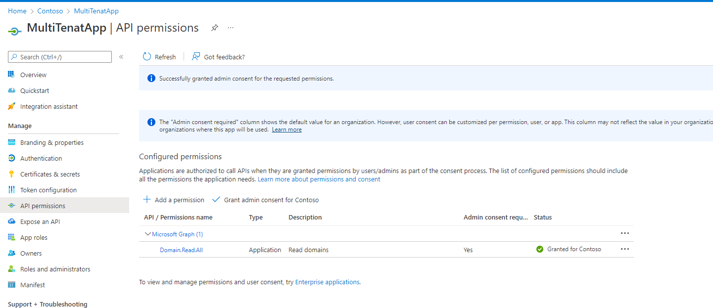Screen dimensions: 713x308
Task: Open the ellipsis menu for the Domain.Read.All row
Action: 624,249
